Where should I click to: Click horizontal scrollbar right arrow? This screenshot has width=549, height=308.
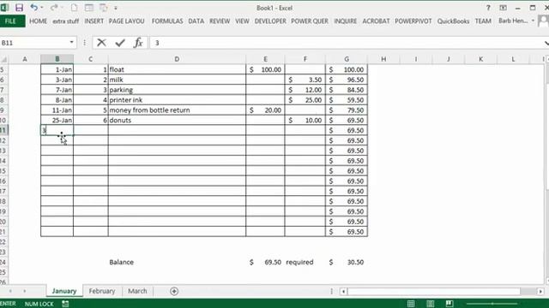click(540, 291)
